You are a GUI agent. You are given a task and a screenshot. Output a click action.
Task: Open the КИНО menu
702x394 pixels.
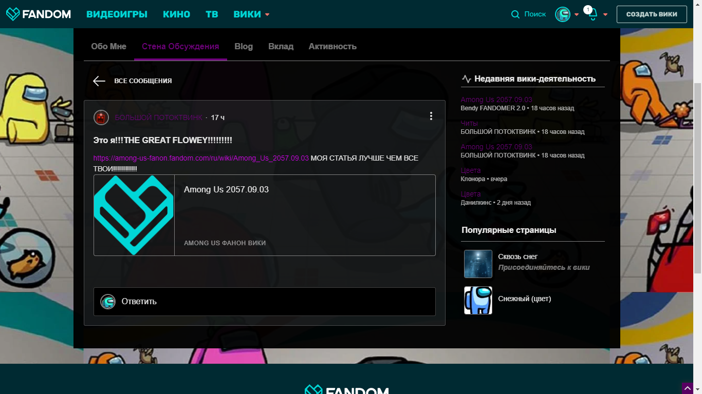[177, 14]
